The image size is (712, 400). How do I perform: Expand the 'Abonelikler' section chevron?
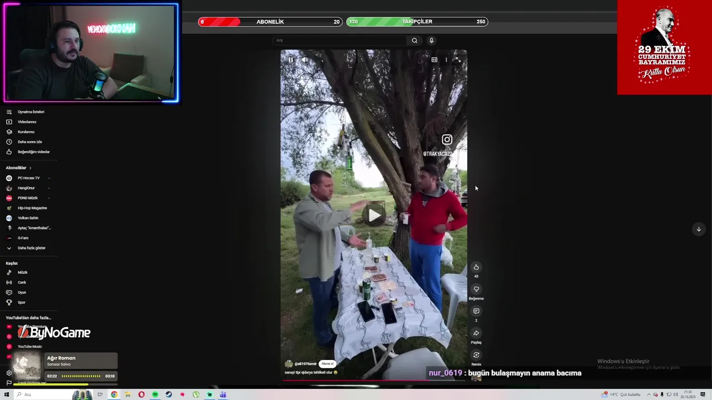[x=31, y=168]
